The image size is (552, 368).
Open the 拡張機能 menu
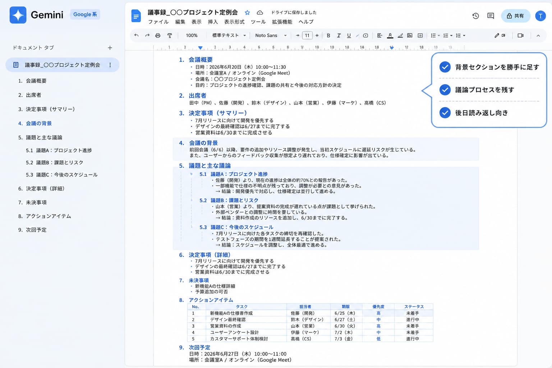click(x=282, y=22)
